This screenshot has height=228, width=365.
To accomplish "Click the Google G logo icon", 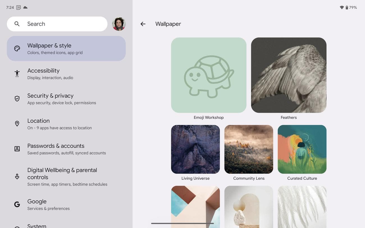I will [17, 204].
